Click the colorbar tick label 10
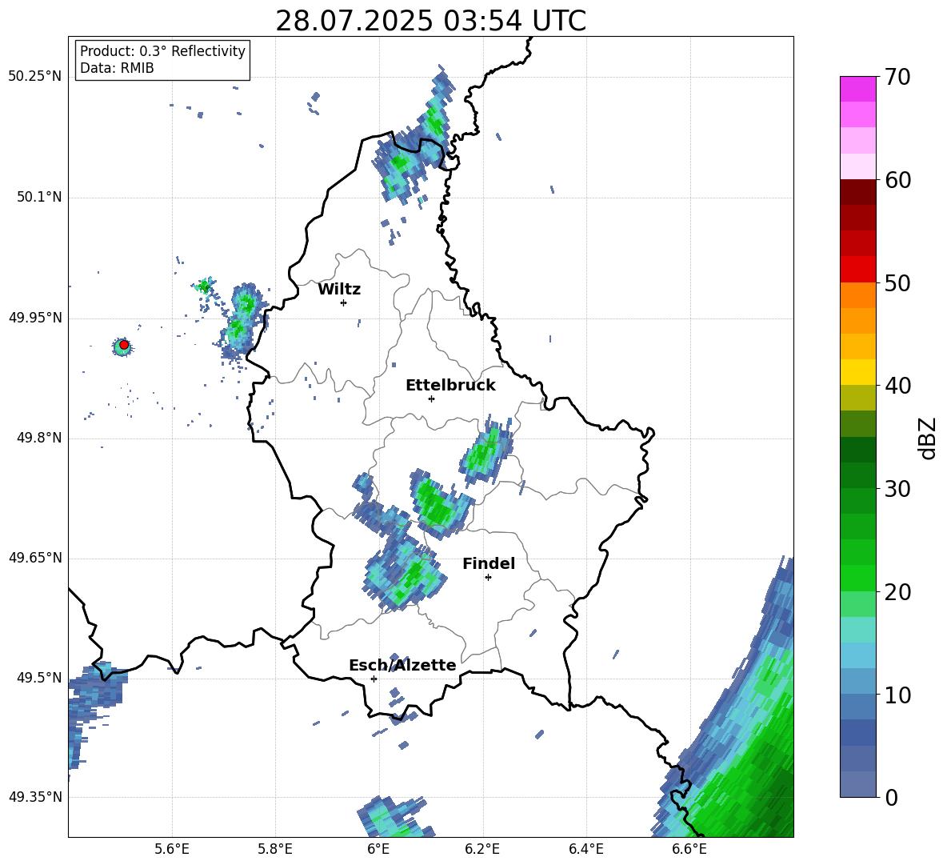The height and width of the screenshot is (865, 947). (897, 695)
